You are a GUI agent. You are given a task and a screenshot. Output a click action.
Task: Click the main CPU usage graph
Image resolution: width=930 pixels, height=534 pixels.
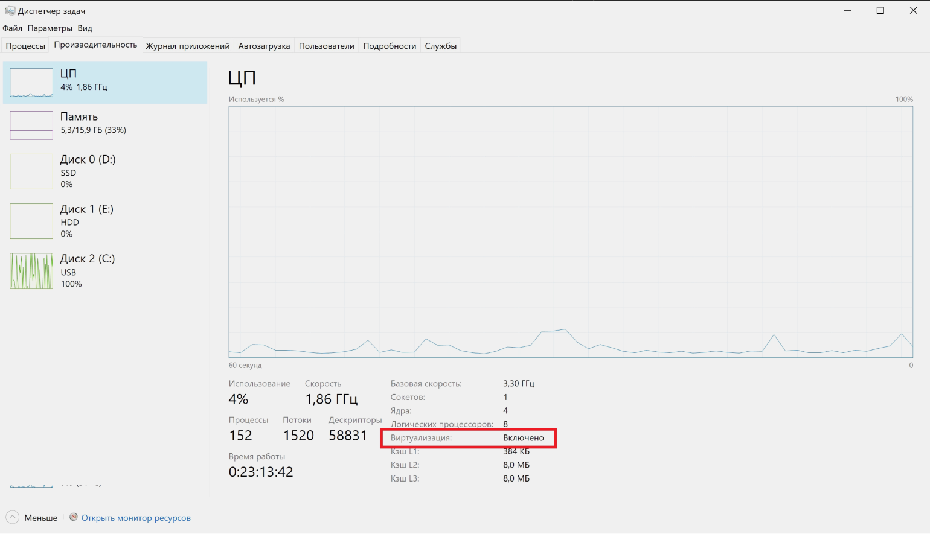570,232
